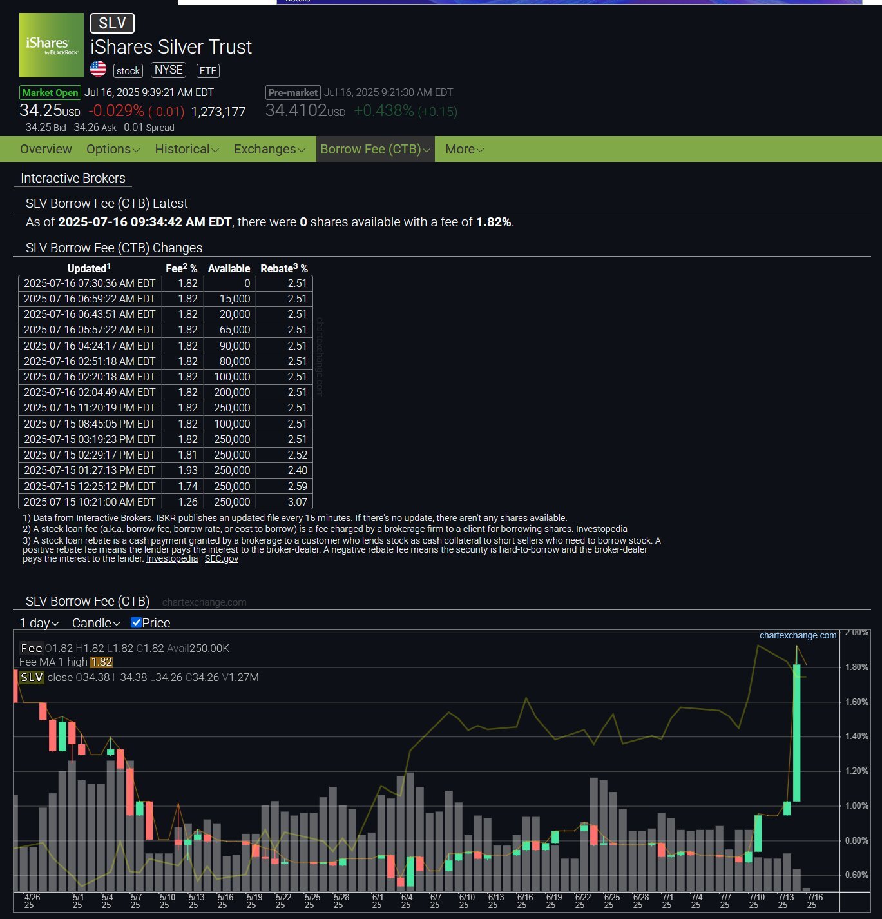Open the More menu
The width and height of the screenshot is (882, 919).
tap(464, 149)
